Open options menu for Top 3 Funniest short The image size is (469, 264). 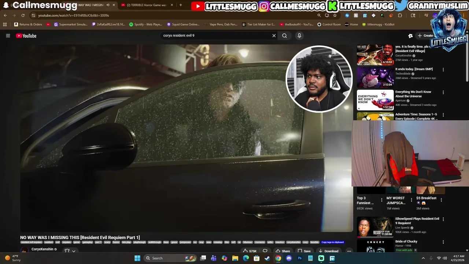click(x=381, y=200)
